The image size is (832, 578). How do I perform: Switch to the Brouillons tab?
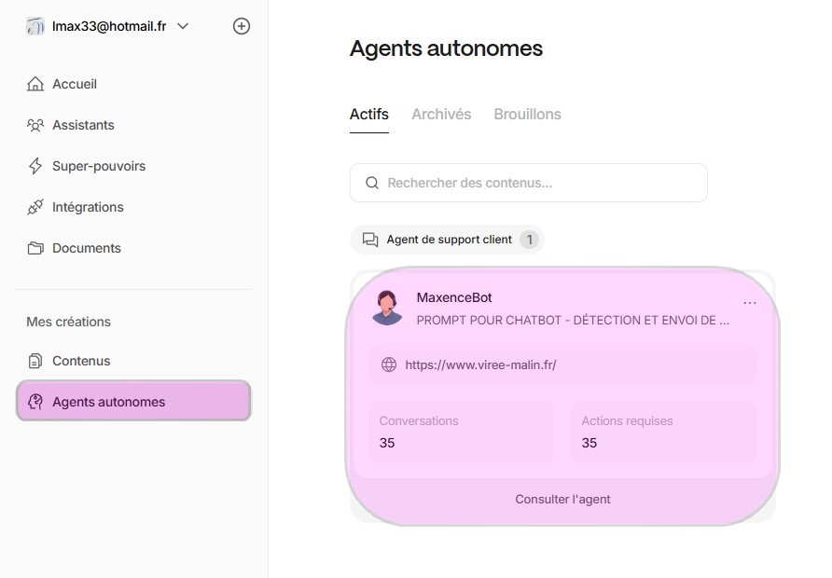(527, 115)
